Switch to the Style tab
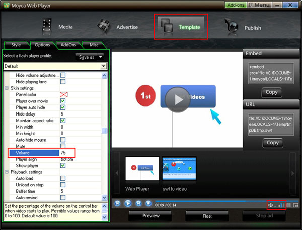 click(x=16, y=45)
